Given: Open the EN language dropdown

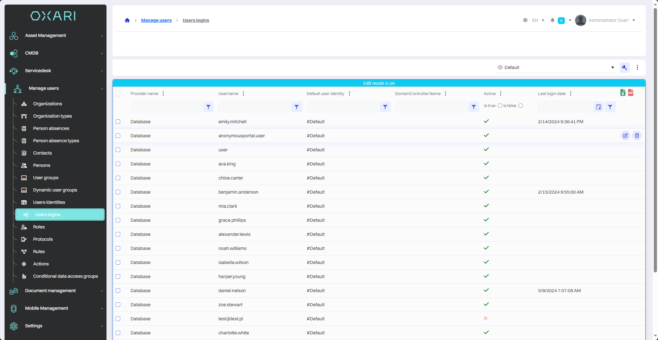Looking at the screenshot, I should (x=538, y=20).
